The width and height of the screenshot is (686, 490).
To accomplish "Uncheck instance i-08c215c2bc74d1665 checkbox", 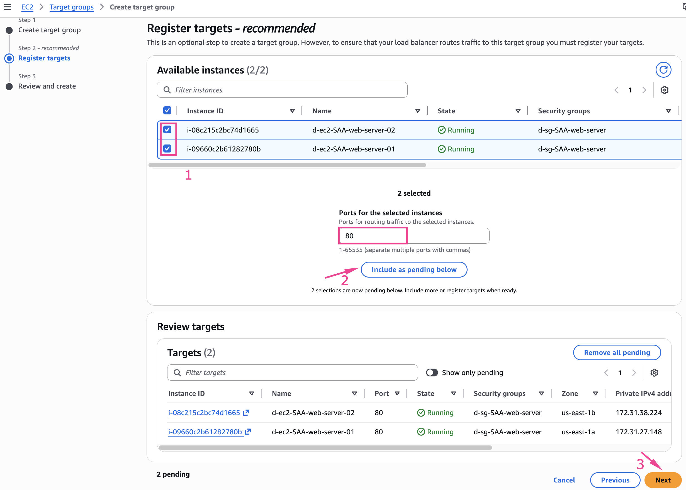I will pyautogui.click(x=167, y=130).
